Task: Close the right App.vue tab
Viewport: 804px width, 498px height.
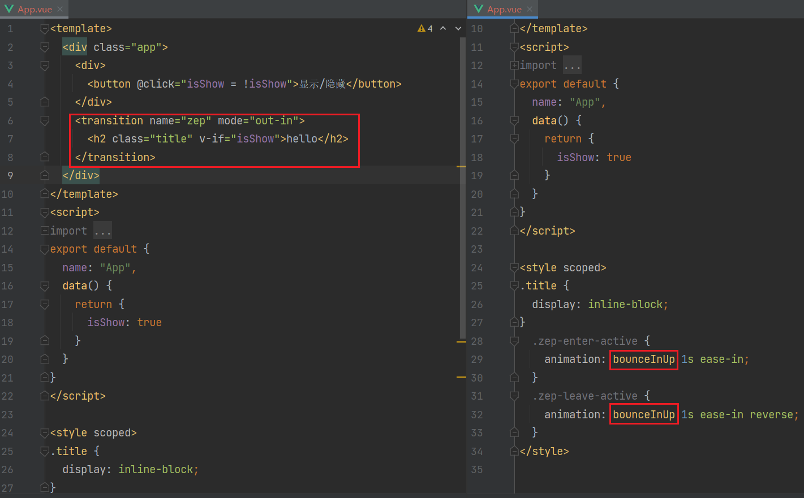Action: click(x=530, y=9)
